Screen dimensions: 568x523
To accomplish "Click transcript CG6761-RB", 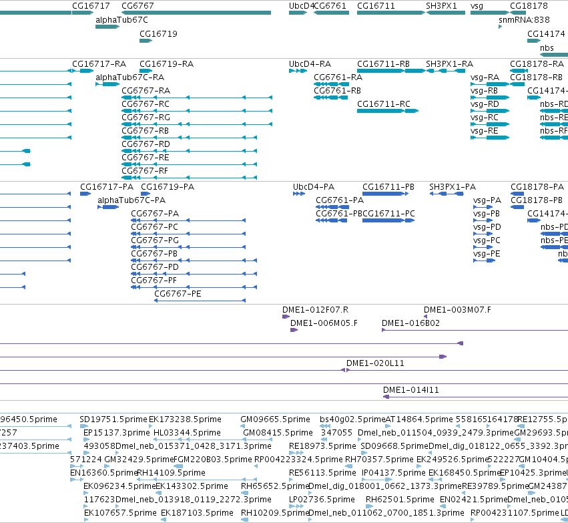I will 338,91.
